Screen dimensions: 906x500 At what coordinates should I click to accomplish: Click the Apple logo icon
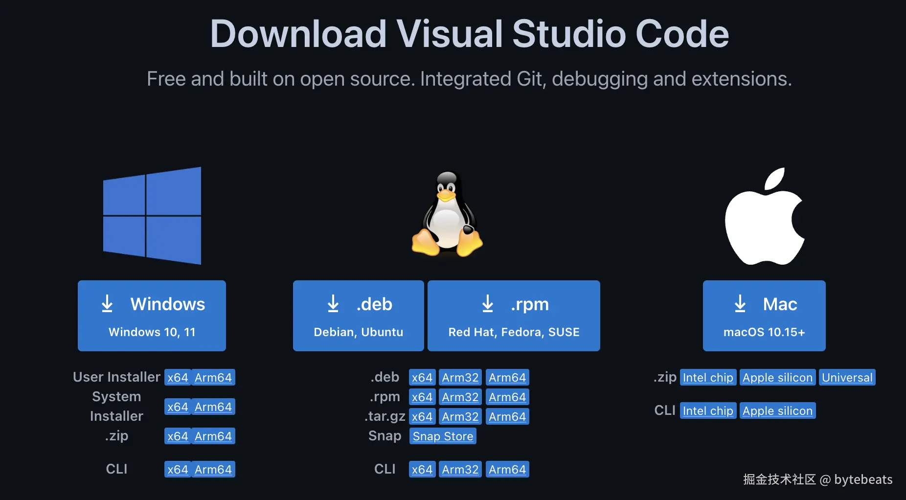tap(765, 216)
